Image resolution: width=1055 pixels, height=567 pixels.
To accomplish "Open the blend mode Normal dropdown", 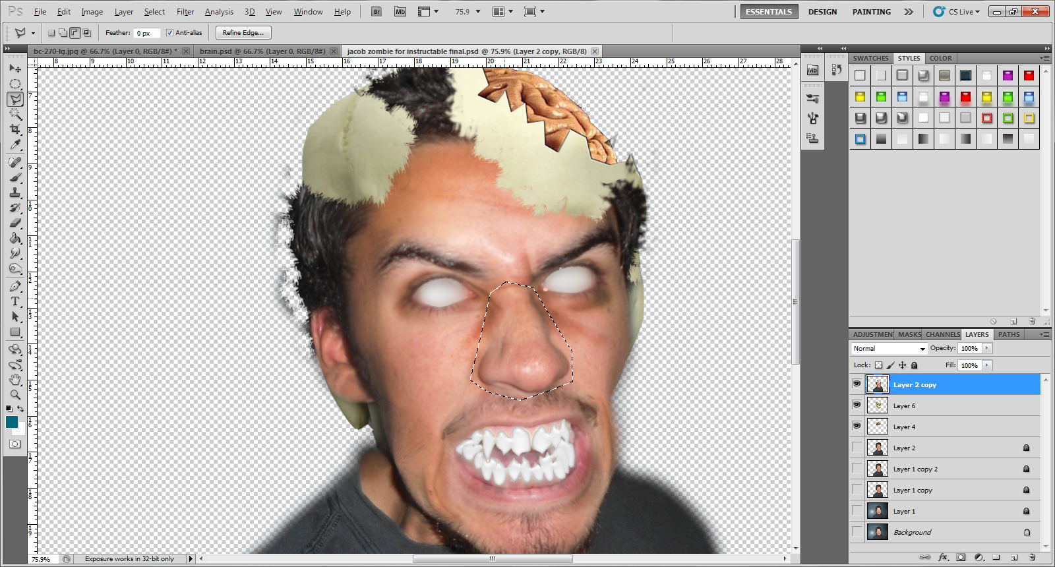I will 889,348.
